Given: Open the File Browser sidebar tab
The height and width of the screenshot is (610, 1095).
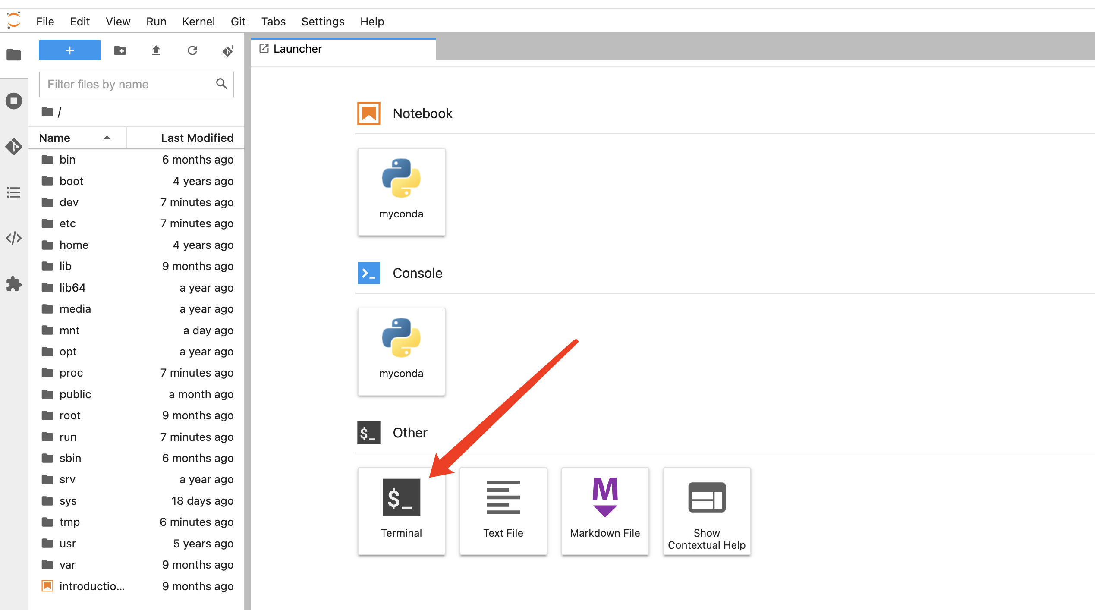Looking at the screenshot, I should click(x=14, y=55).
